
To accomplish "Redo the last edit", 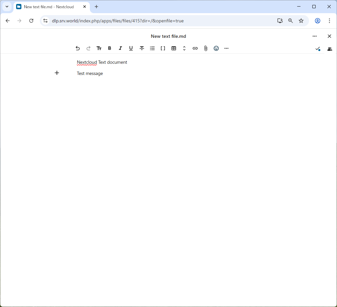I will pos(88,48).
